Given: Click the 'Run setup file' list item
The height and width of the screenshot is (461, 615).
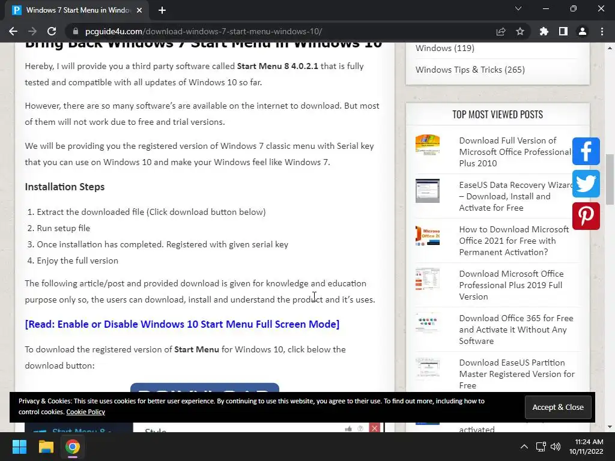Looking at the screenshot, I should pos(64,228).
